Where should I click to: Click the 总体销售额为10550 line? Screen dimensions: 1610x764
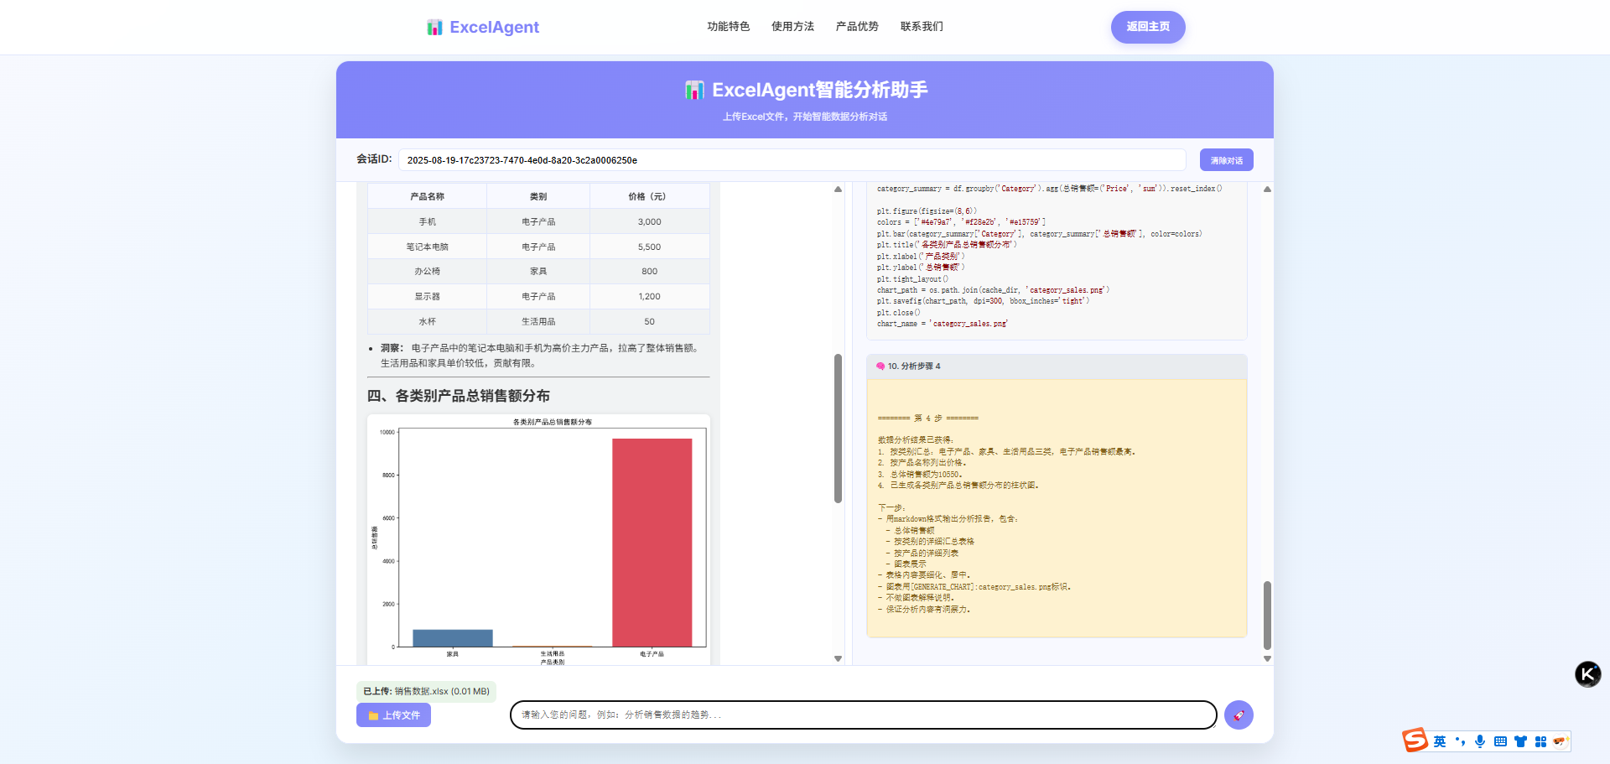[920, 475]
